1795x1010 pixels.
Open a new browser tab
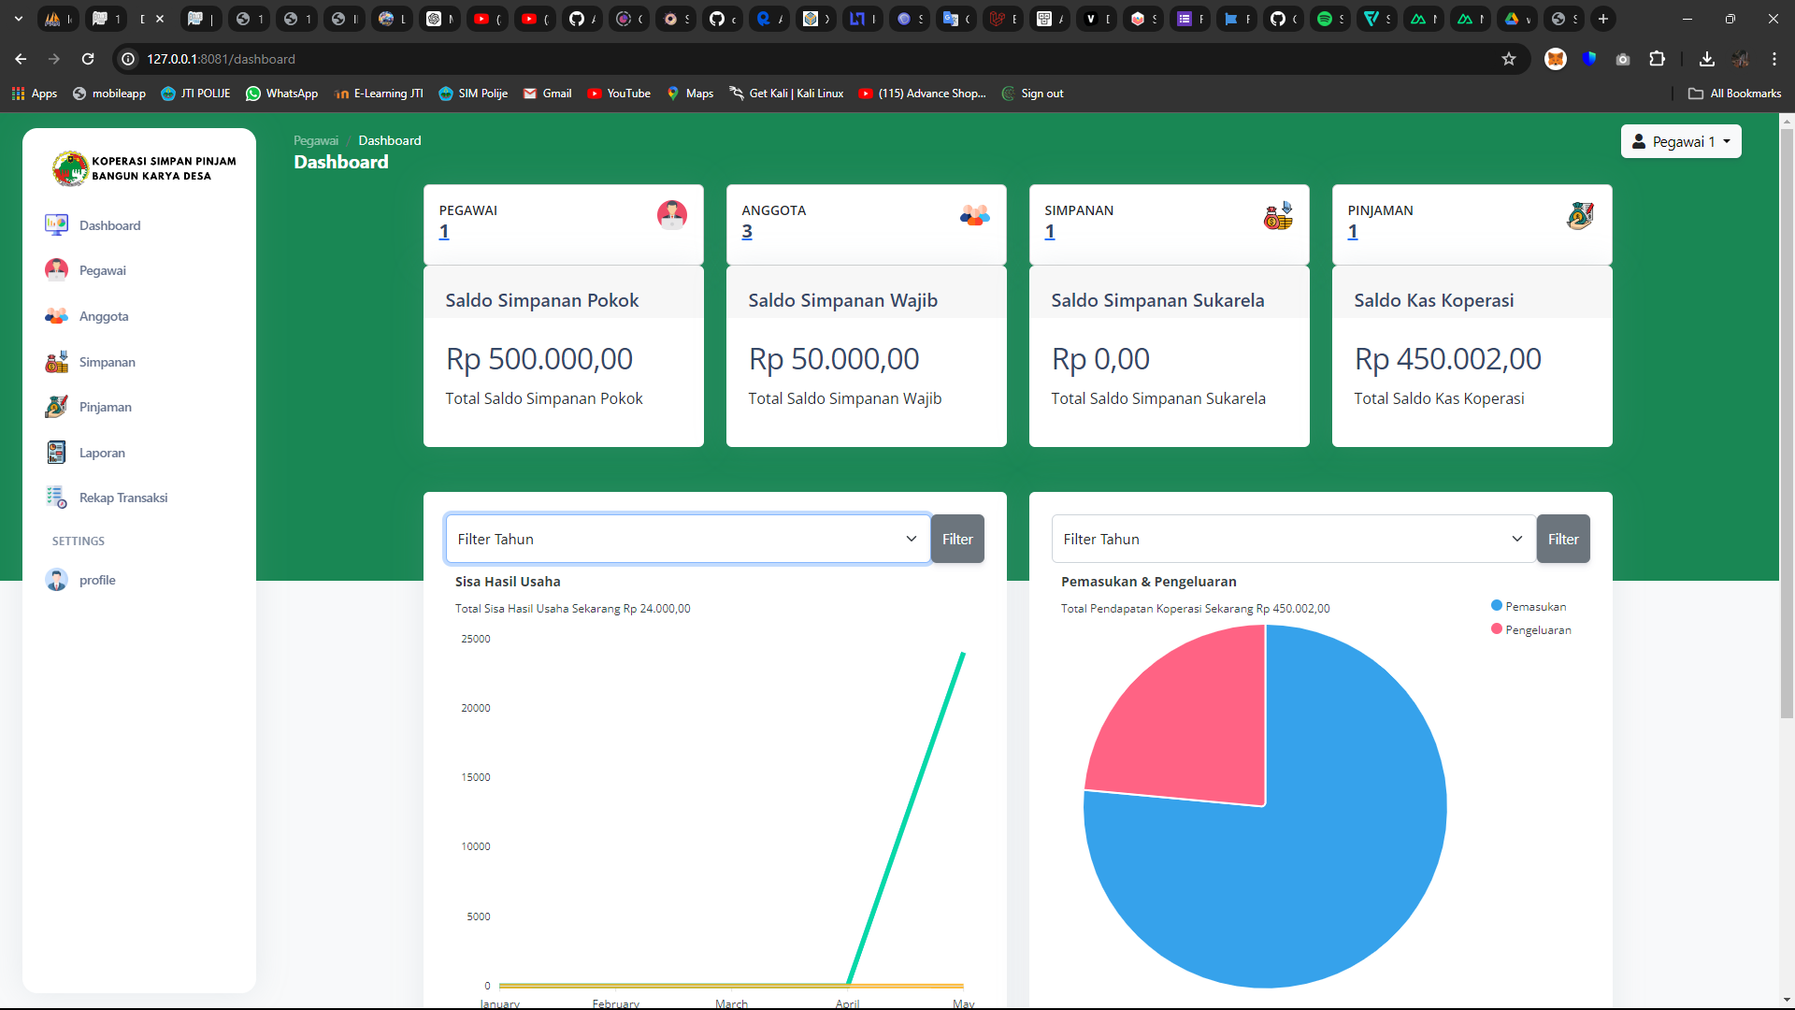pyautogui.click(x=1602, y=19)
